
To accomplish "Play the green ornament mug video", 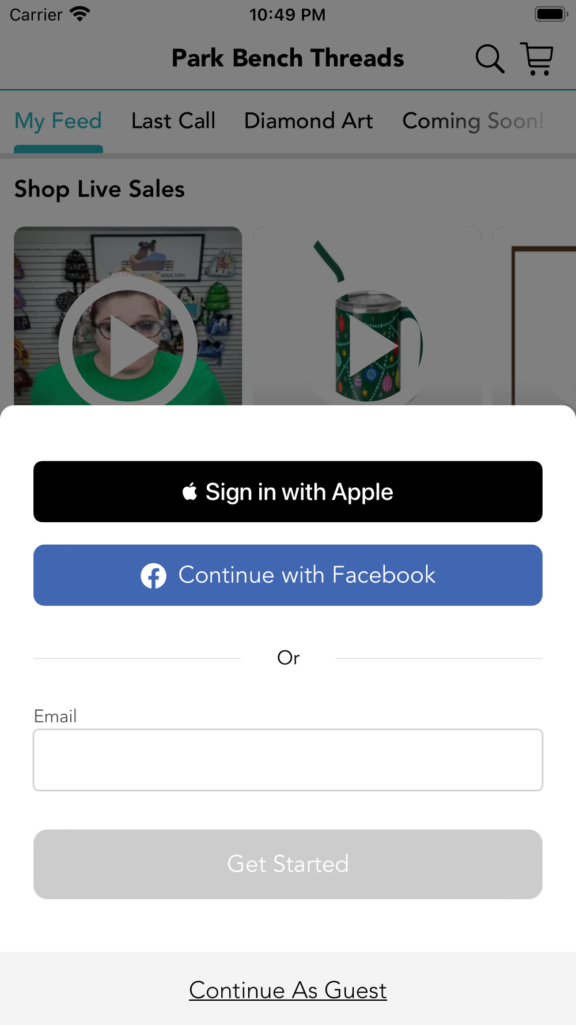I will (x=367, y=316).
